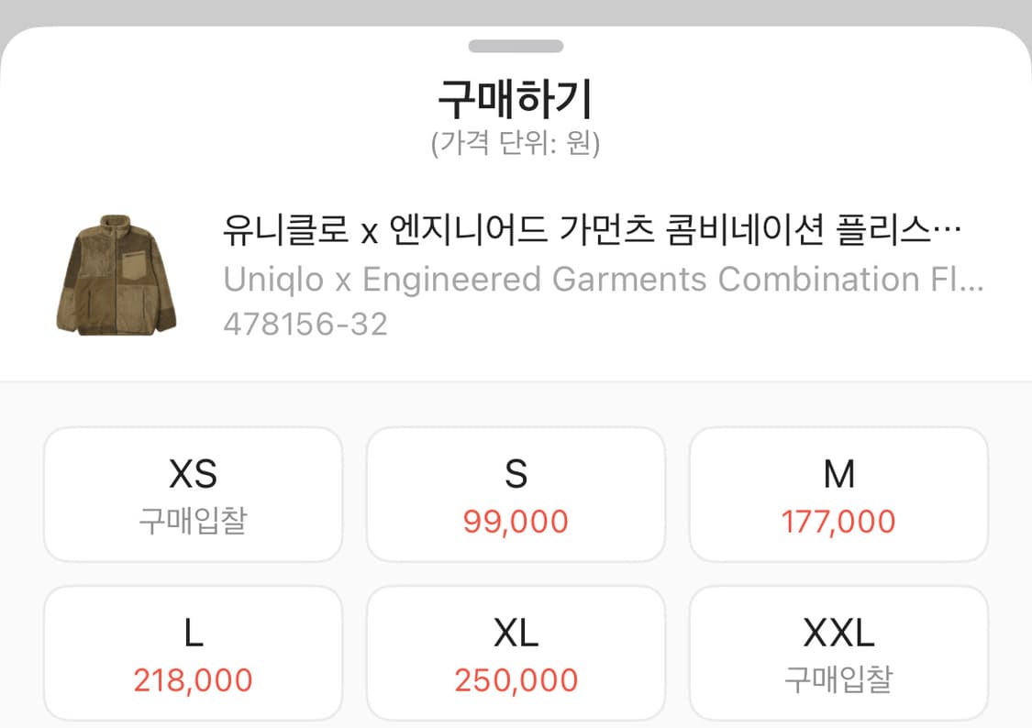
Task: Click the 177,000 price under size M
Action: point(839,522)
